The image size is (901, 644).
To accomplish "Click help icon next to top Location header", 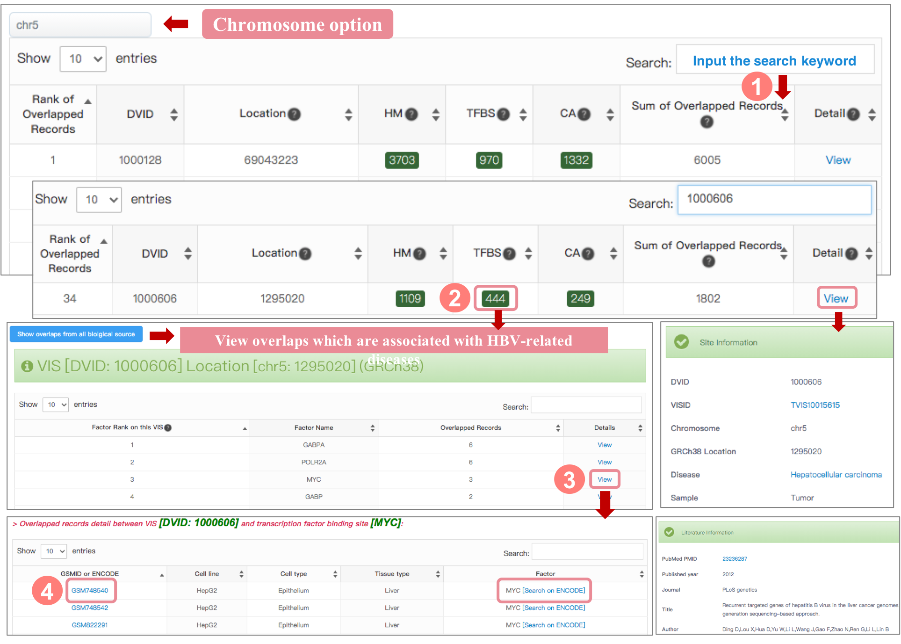I will click(294, 114).
